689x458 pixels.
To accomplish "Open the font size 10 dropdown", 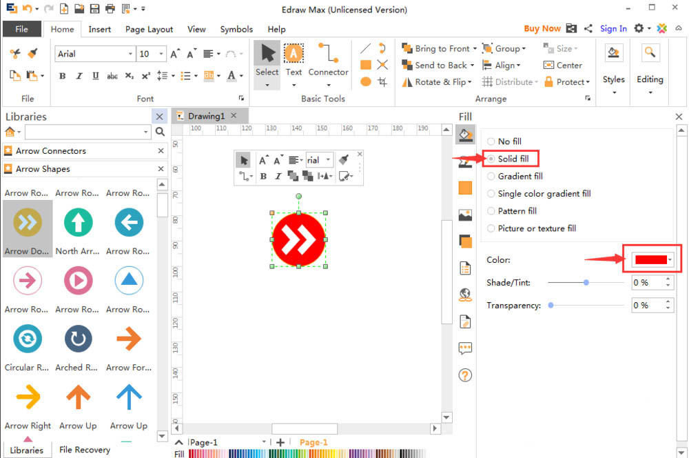I will pos(161,54).
